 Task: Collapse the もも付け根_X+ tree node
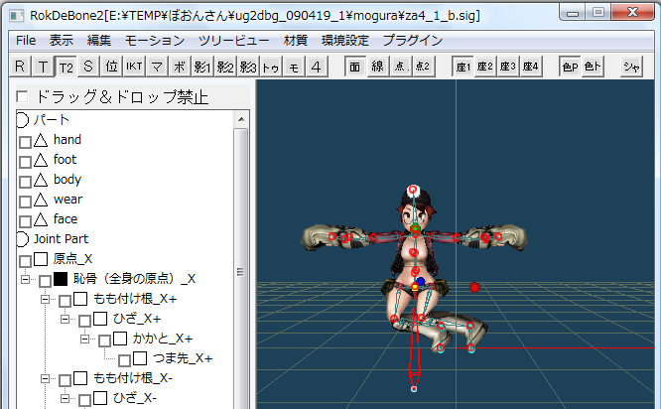pyautogui.click(x=46, y=300)
